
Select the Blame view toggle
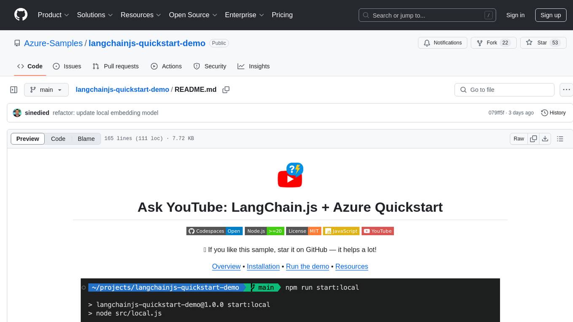pos(86,139)
